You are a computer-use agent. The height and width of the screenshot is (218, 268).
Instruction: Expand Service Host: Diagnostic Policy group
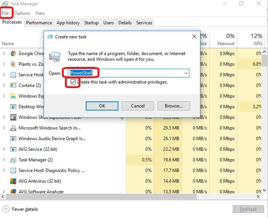[x=4, y=171]
